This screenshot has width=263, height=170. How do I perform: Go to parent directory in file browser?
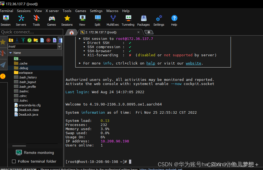tap(11, 40)
